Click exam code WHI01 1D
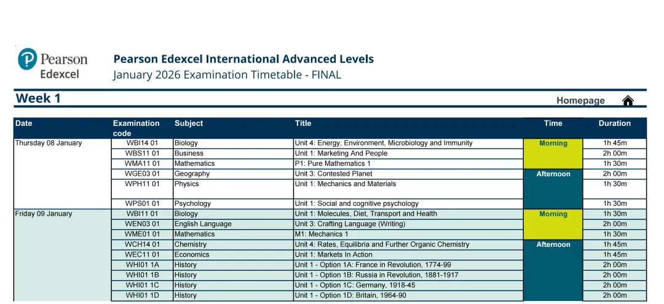 tap(142, 295)
